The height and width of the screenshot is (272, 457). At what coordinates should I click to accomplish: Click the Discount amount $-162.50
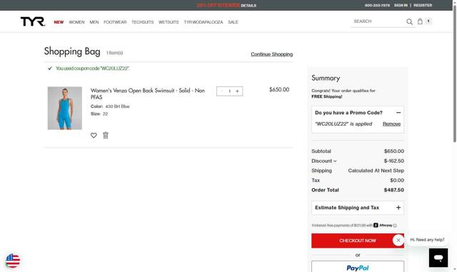(x=393, y=161)
